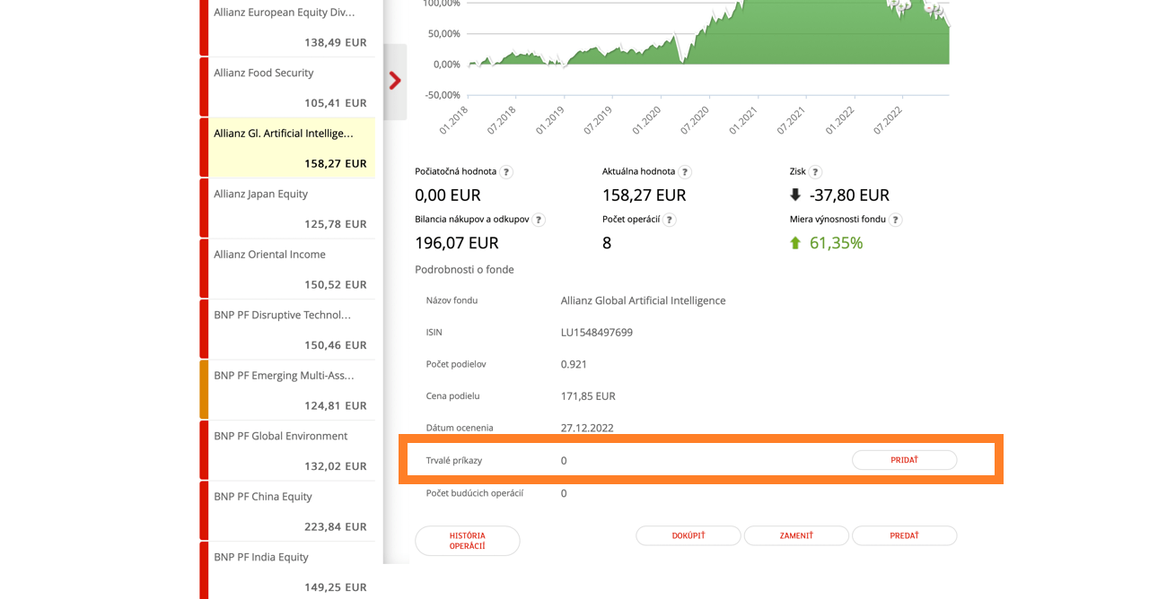
Task: Choose BNP PF China Equity fund
Action: [287, 511]
